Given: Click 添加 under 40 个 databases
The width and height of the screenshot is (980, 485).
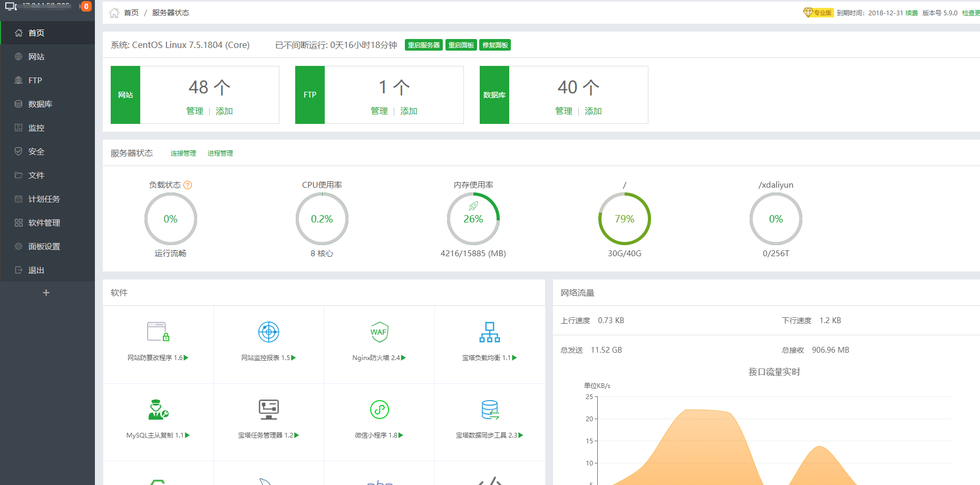Looking at the screenshot, I should pyautogui.click(x=593, y=111).
